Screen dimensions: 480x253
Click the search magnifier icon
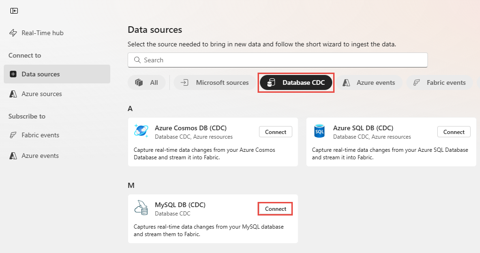[x=137, y=60]
